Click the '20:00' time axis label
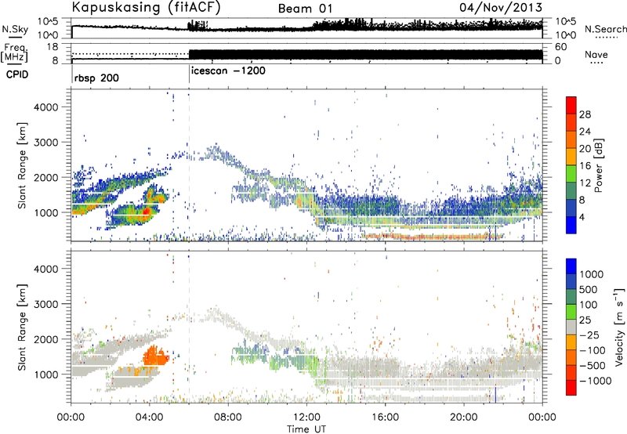The height and width of the screenshot is (434, 627). tap(463, 417)
